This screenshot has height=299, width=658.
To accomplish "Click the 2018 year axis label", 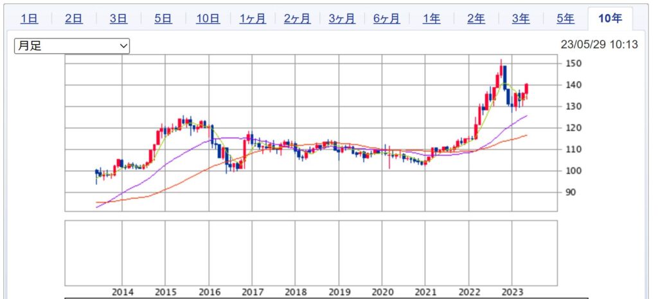I will pyautogui.click(x=296, y=293).
